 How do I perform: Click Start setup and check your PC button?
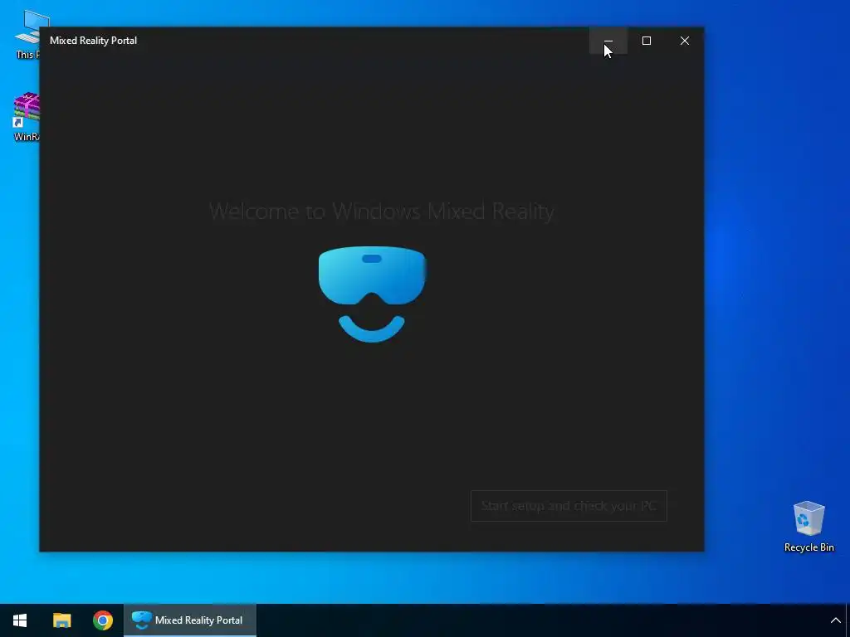coord(569,506)
